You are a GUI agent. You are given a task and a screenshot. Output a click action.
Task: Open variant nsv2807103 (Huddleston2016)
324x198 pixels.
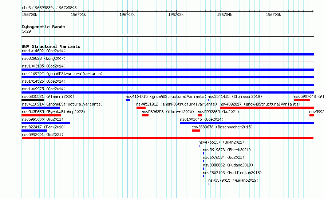(x=232, y=173)
